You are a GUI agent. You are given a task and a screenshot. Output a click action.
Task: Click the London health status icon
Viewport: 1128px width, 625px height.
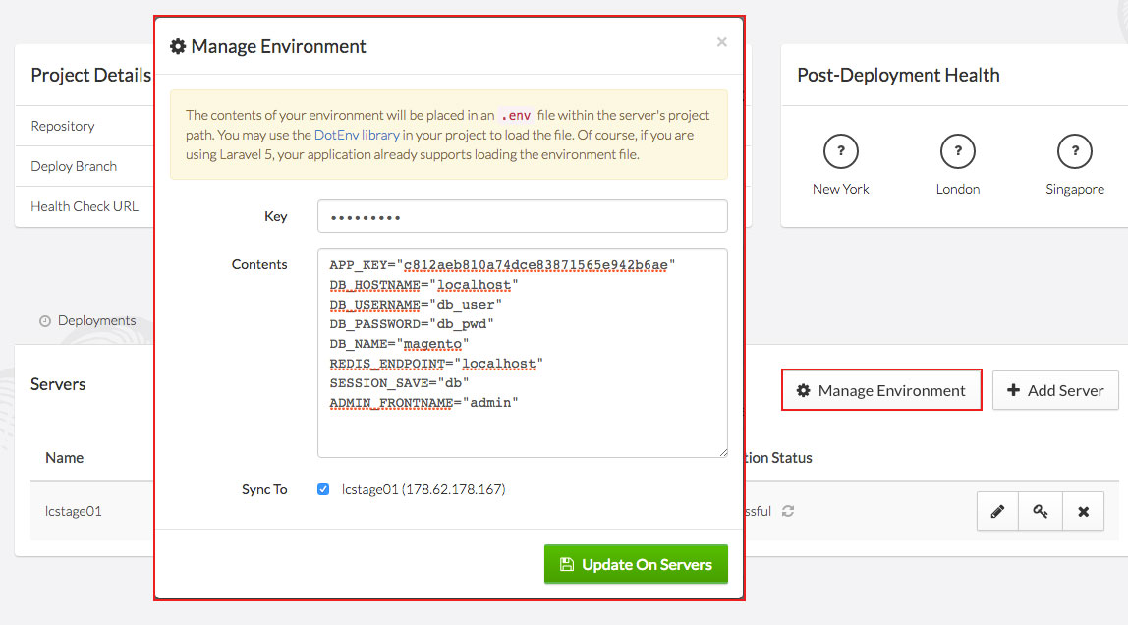tap(957, 151)
